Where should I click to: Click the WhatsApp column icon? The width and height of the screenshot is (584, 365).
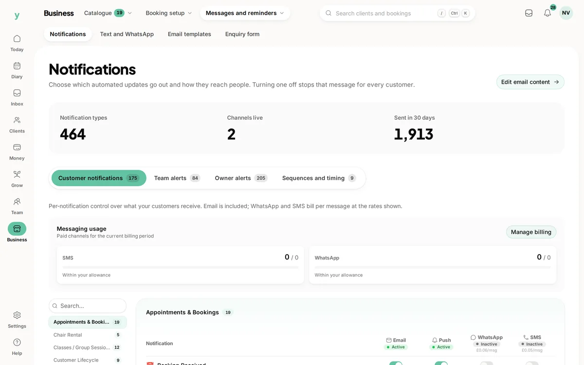click(473, 337)
